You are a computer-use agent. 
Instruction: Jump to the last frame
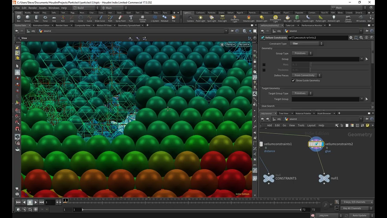point(42,202)
